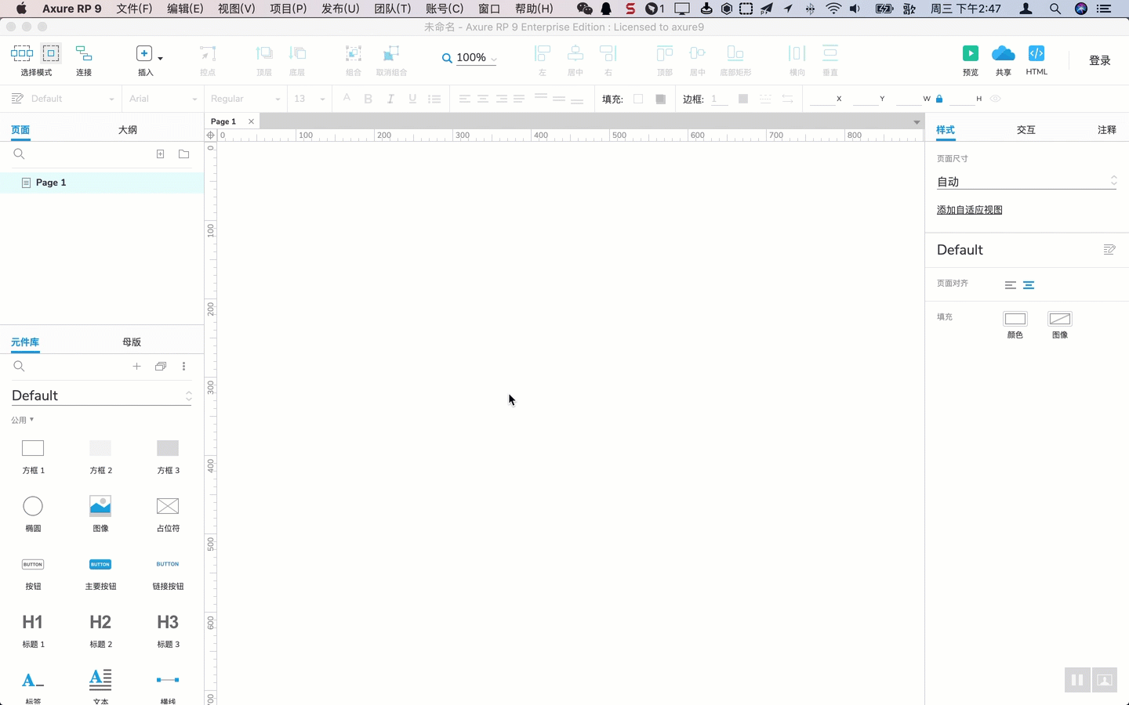Image resolution: width=1129 pixels, height=705 pixels.
Task: Align text left in format bar
Action: click(465, 99)
